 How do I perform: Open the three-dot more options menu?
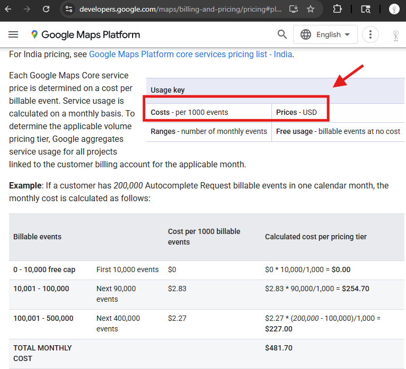click(370, 34)
